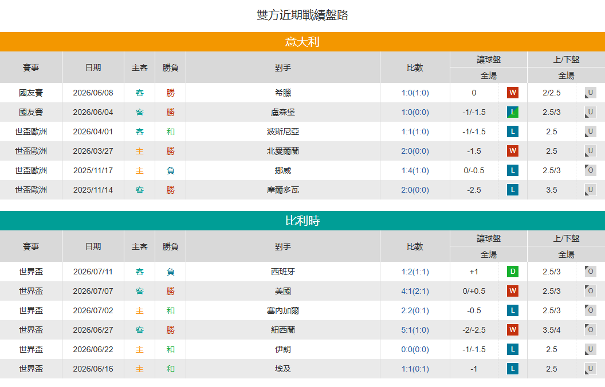
Task: Click the teal 比利時 team header bar
Action: click(x=302, y=221)
